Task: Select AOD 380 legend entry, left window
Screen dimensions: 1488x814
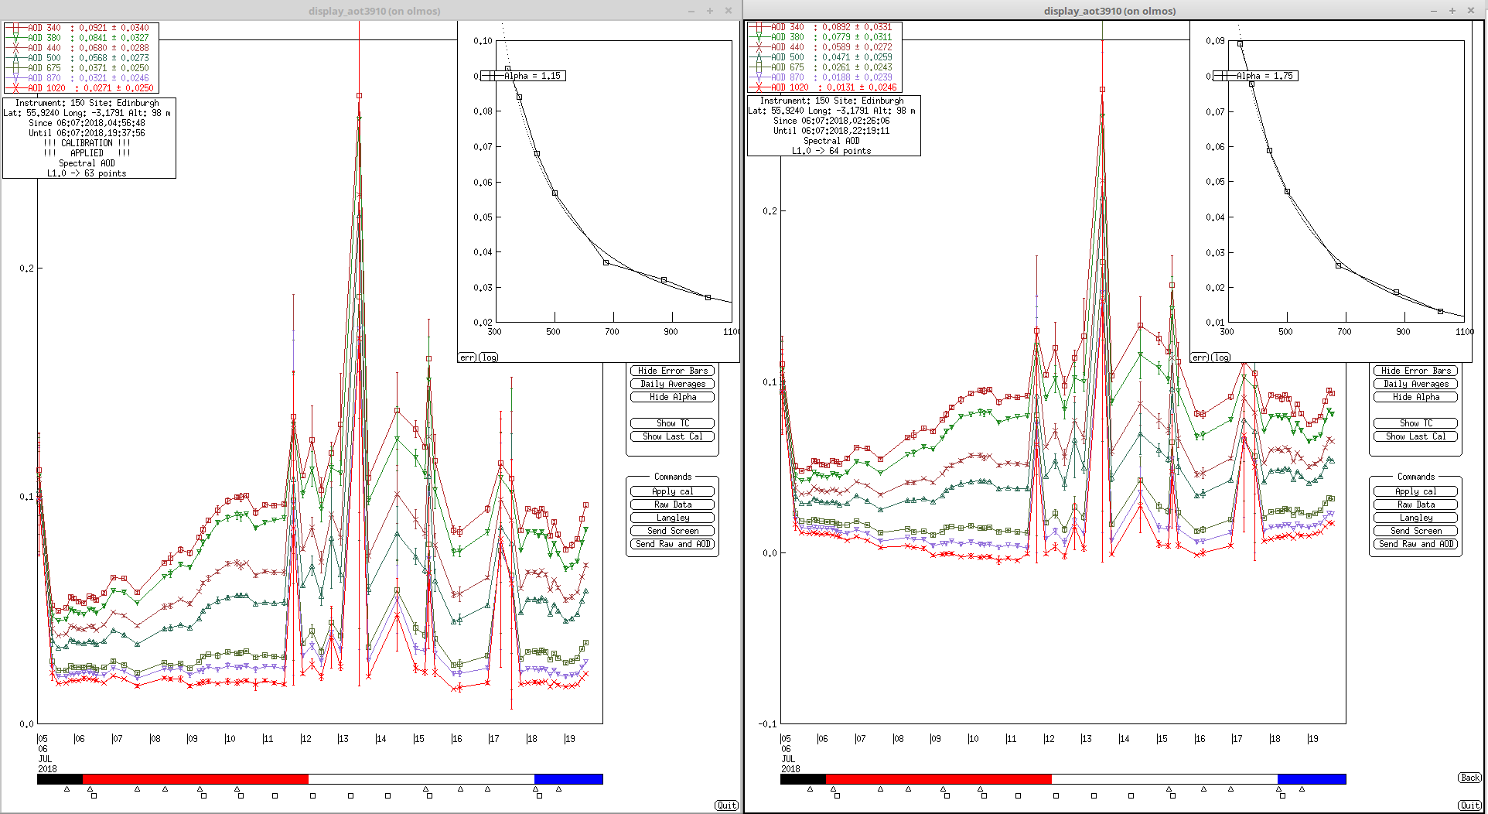Action: click(81, 38)
